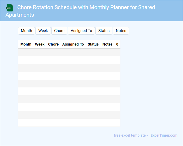The height and width of the screenshot is (146, 183).
Task: Click the Week column header in table
Action: [40, 44]
